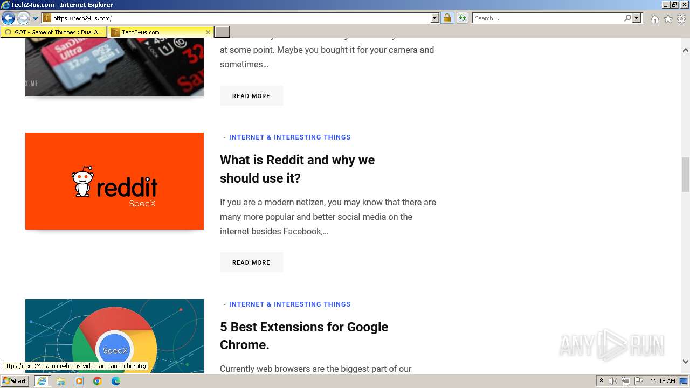
Task: Open '5 Best Extensions for Google Chrome' title
Action: point(304,336)
